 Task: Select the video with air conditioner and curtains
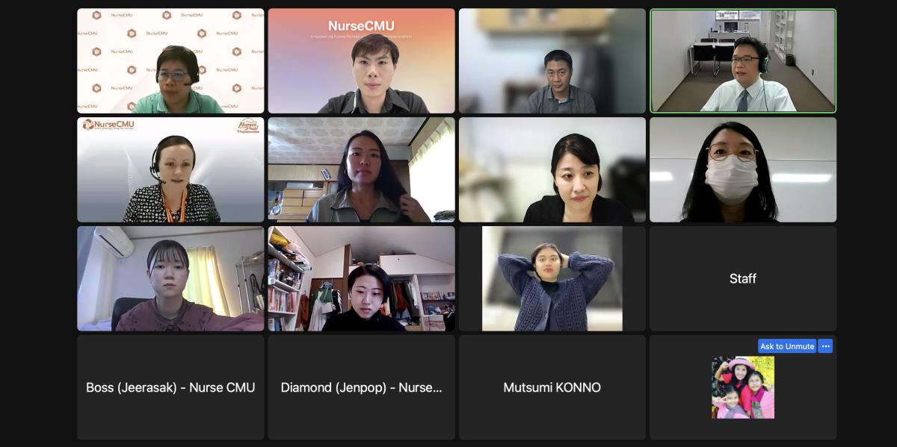(170, 278)
